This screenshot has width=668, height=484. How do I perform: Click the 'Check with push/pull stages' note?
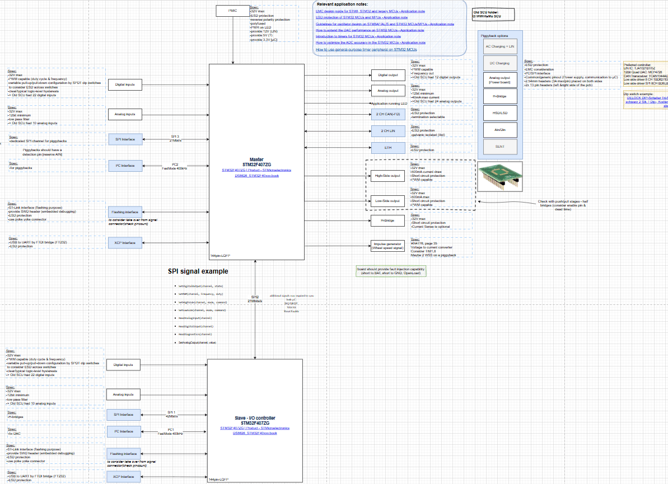click(x=563, y=205)
